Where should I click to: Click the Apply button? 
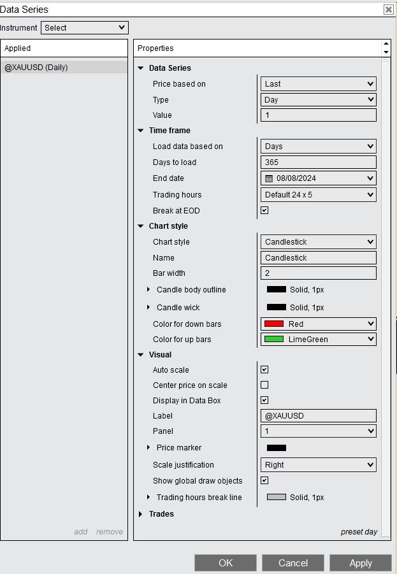(x=360, y=563)
